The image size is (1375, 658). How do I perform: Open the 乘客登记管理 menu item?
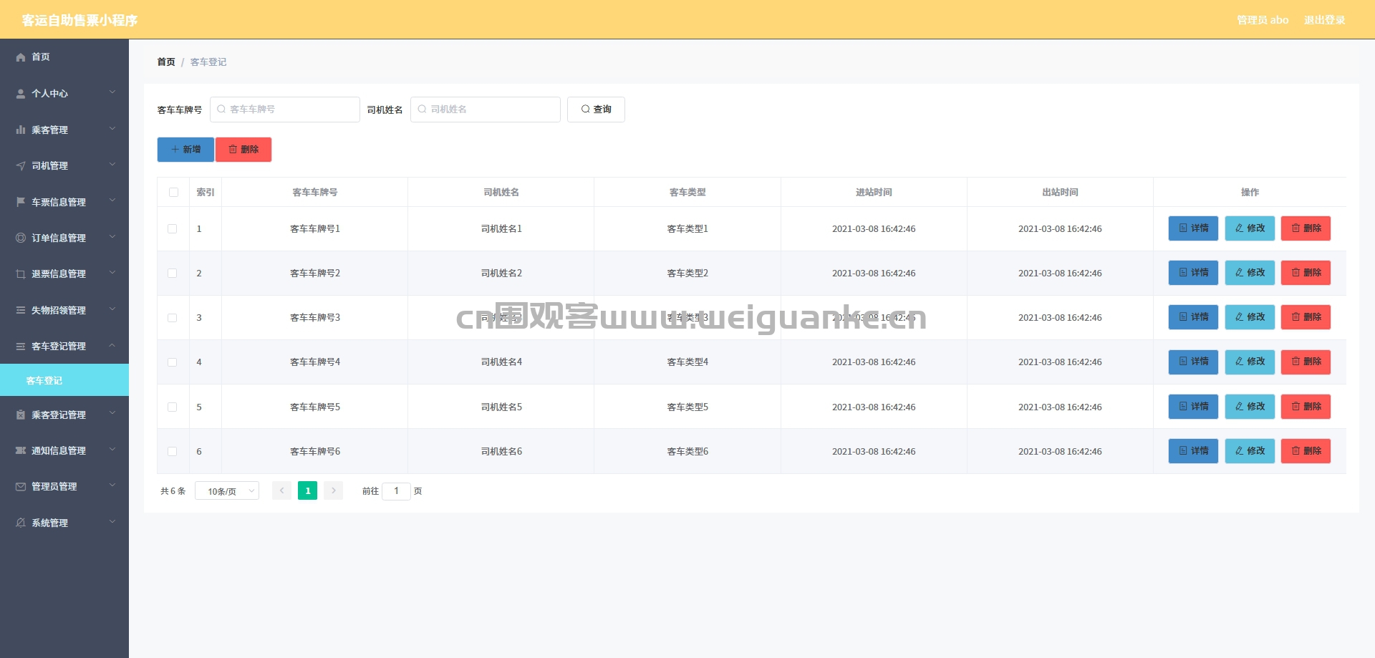pyautogui.click(x=64, y=415)
